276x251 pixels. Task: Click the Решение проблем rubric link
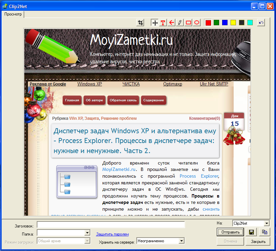[x=118, y=118]
